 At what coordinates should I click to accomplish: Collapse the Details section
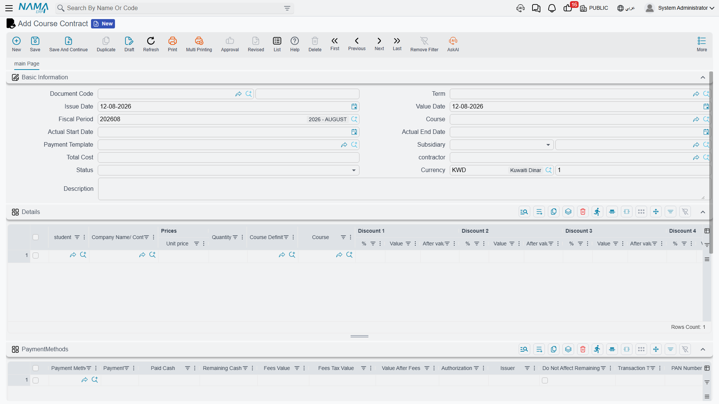click(703, 212)
